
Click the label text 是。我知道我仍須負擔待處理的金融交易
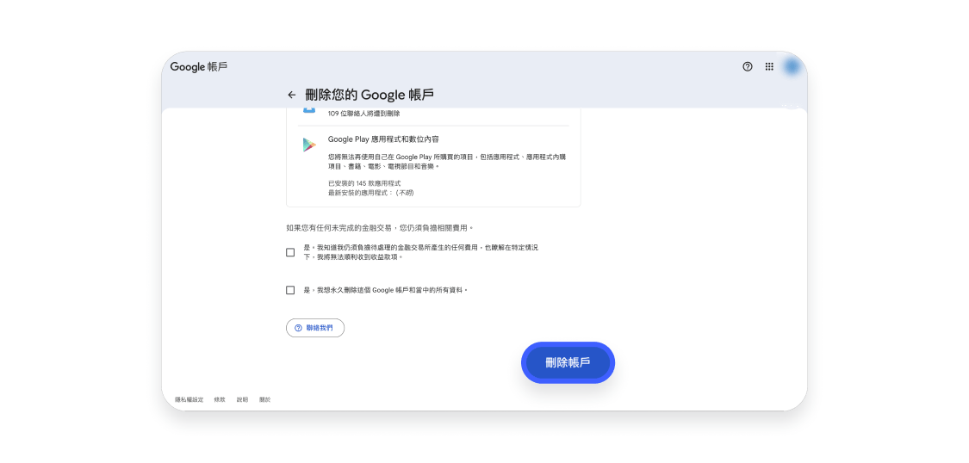click(x=421, y=252)
